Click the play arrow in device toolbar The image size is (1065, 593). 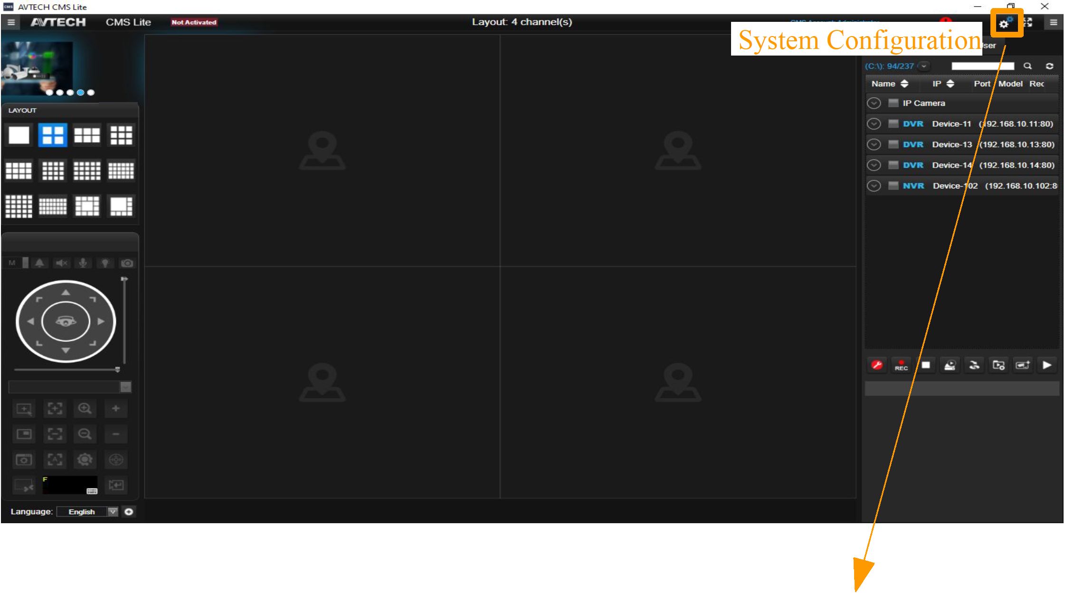pyautogui.click(x=1046, y=365)
